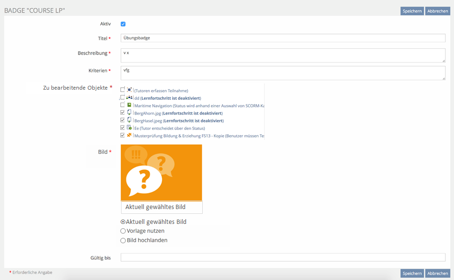Viewport: 454px width, 280px height.
Task: Click the exercise icon beside 'Ee'
Action: pyautogui.click(x=129, y=128)
